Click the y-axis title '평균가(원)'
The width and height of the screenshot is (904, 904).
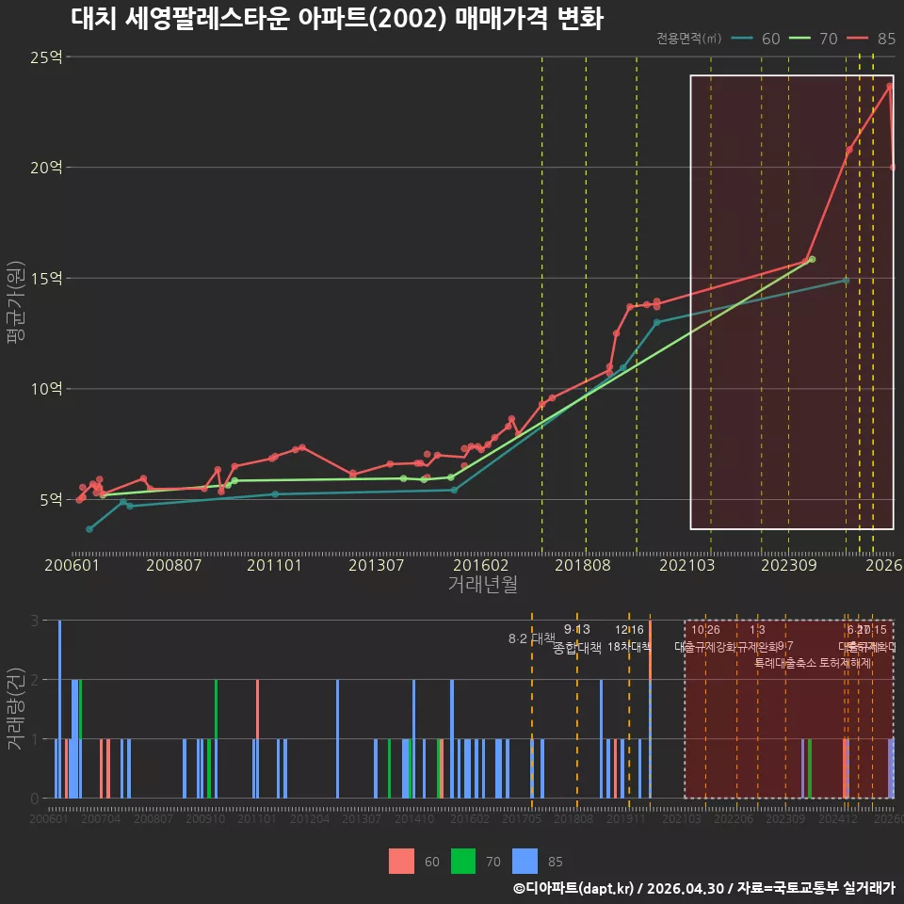click(16, 301)
